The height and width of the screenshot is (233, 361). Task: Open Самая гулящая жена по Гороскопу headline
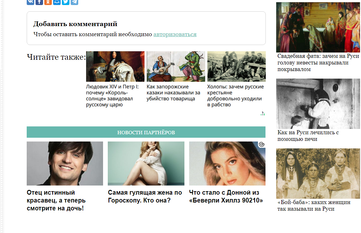[x=145, y=197]
